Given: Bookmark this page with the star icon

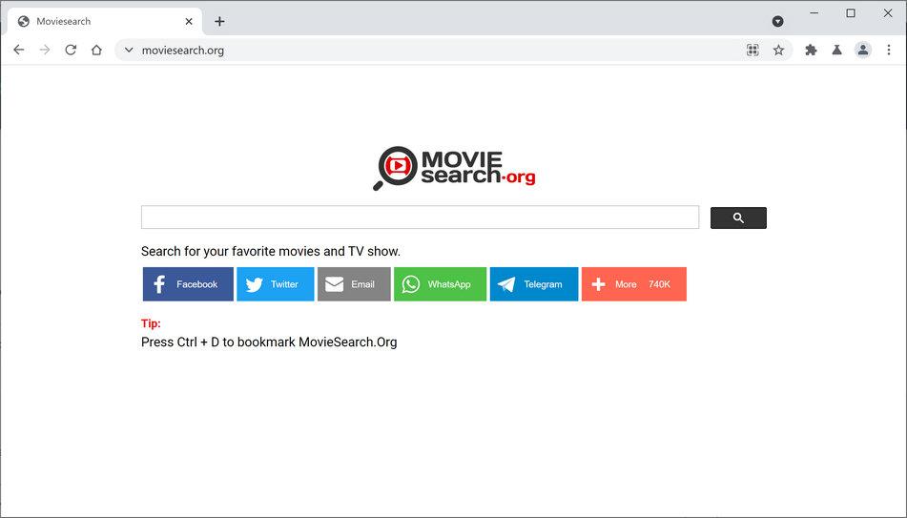Looking at the screenshot, I should tap(778, 50).
